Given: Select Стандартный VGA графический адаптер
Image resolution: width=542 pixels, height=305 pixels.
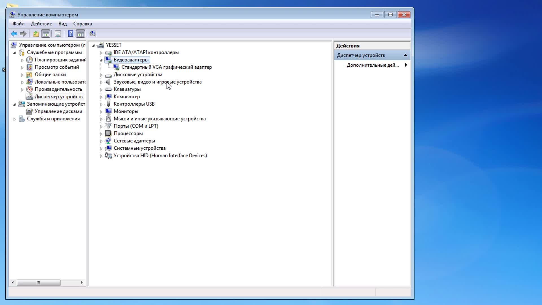Looking at the screenshot, I should 167,67.
